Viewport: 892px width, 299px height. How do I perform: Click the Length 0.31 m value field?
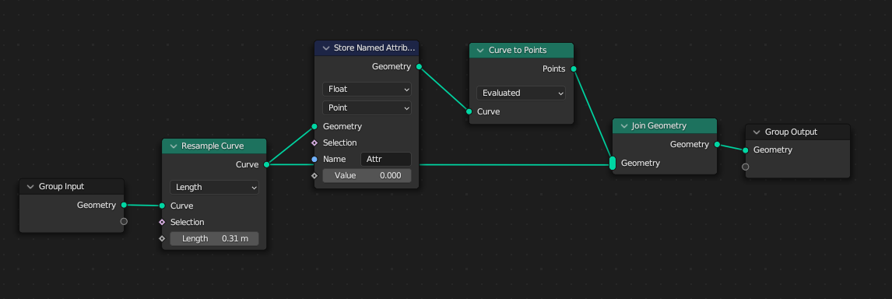tap(215, 238)
